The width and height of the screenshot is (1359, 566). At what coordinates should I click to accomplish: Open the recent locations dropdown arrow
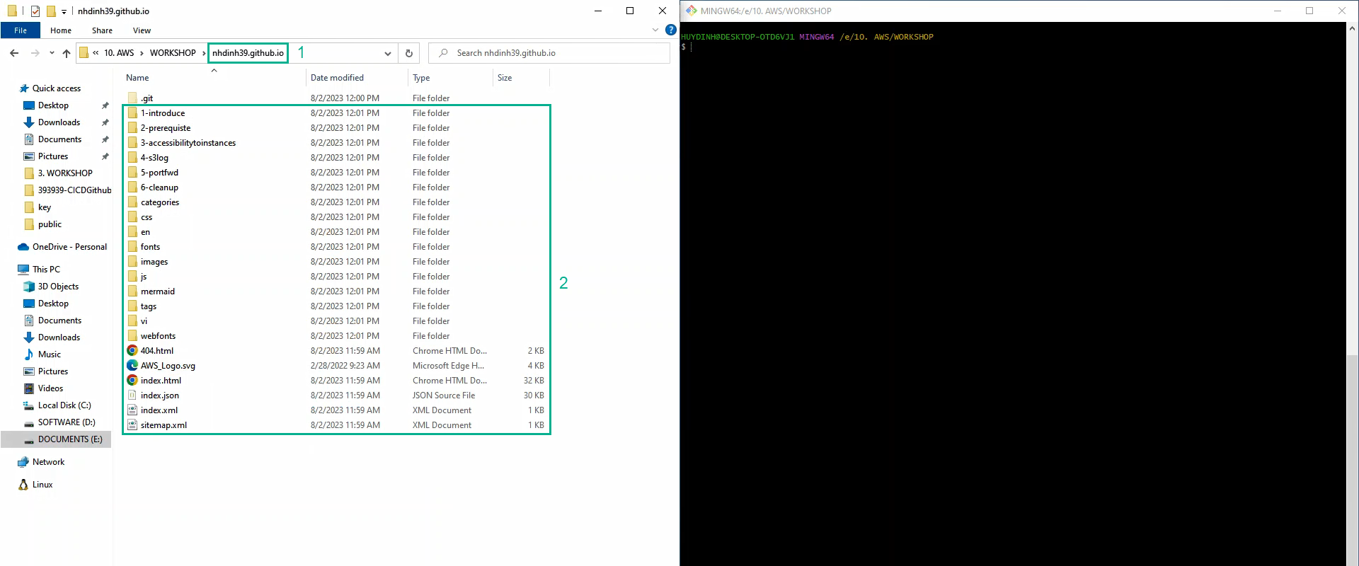(52, 53)
